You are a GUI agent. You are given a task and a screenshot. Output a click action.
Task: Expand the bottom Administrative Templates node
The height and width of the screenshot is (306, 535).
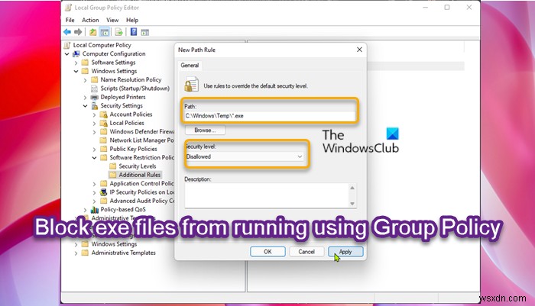tap(76, 253)
